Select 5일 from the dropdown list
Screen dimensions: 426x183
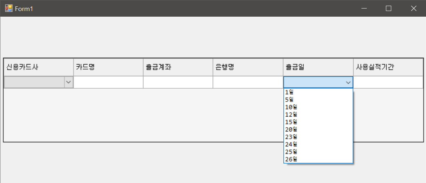coord(318,100)
